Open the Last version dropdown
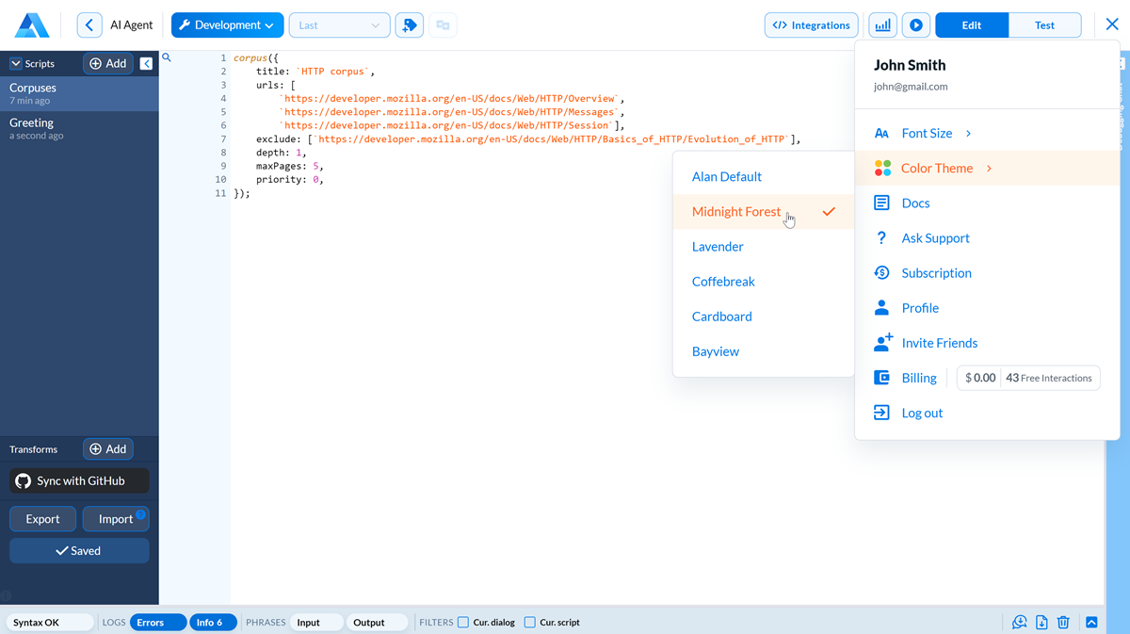 (x=339, y=25)
